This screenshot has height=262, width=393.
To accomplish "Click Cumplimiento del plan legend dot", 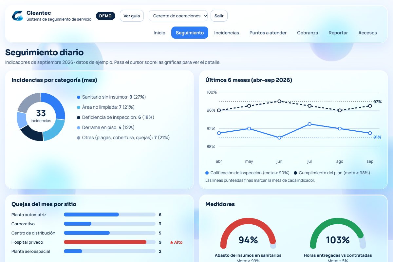I will 295,173.
